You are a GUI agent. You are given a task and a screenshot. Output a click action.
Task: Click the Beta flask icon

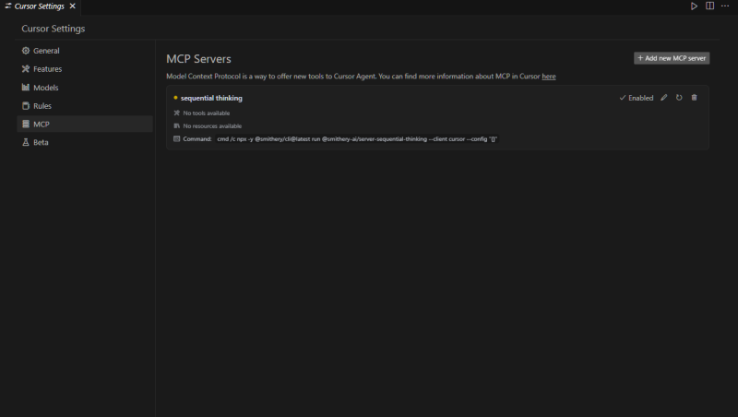pos(26,142)
